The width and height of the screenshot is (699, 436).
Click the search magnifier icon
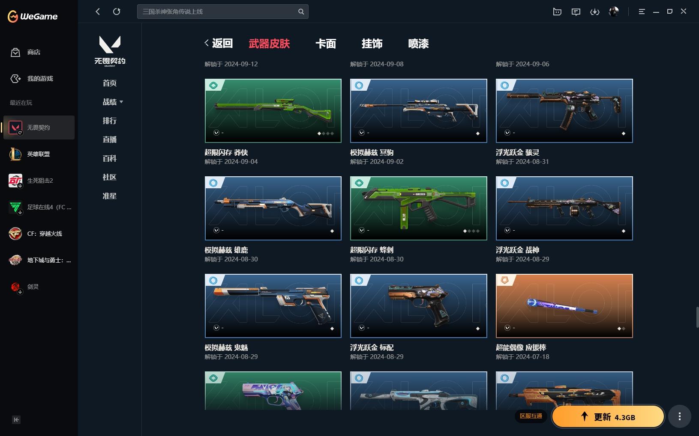[x=301, y=12]
